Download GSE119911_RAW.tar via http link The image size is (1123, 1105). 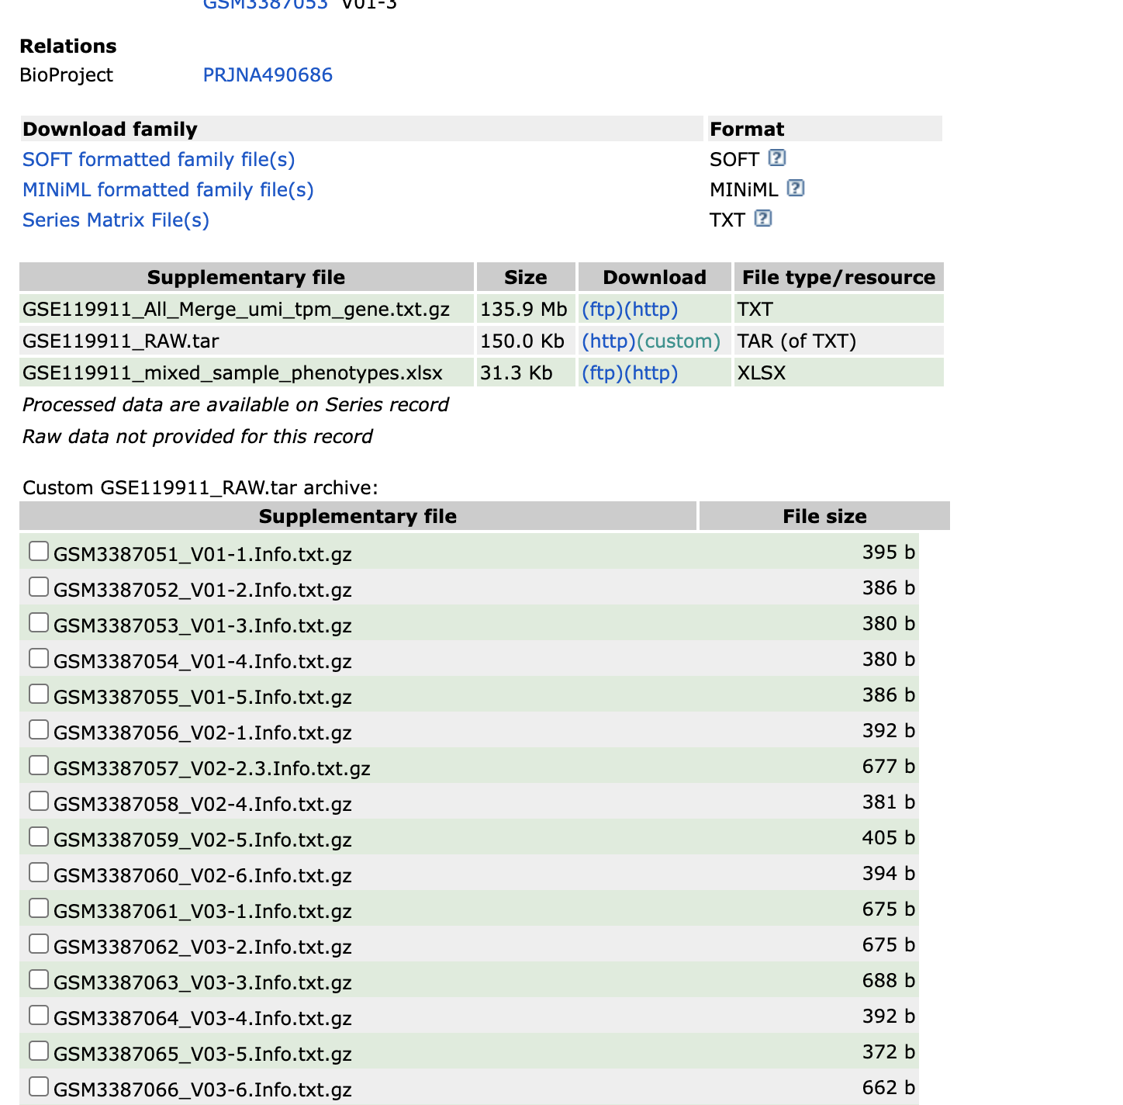click(x=609, y=341)
